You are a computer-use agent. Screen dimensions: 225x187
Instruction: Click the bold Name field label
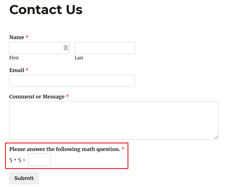tap(17, 37)
